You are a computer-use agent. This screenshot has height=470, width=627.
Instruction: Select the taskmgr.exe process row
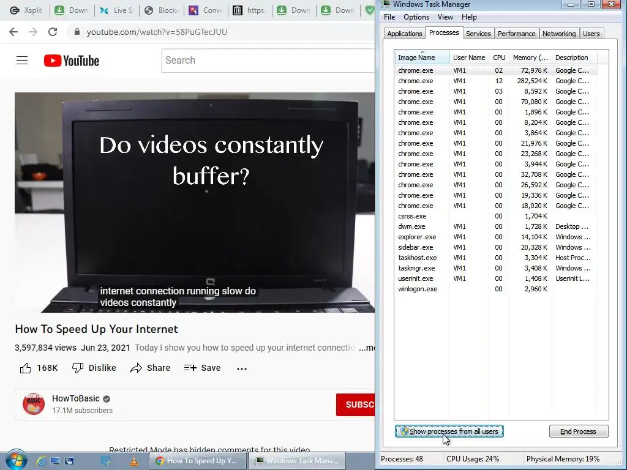[x=495, y=268]
